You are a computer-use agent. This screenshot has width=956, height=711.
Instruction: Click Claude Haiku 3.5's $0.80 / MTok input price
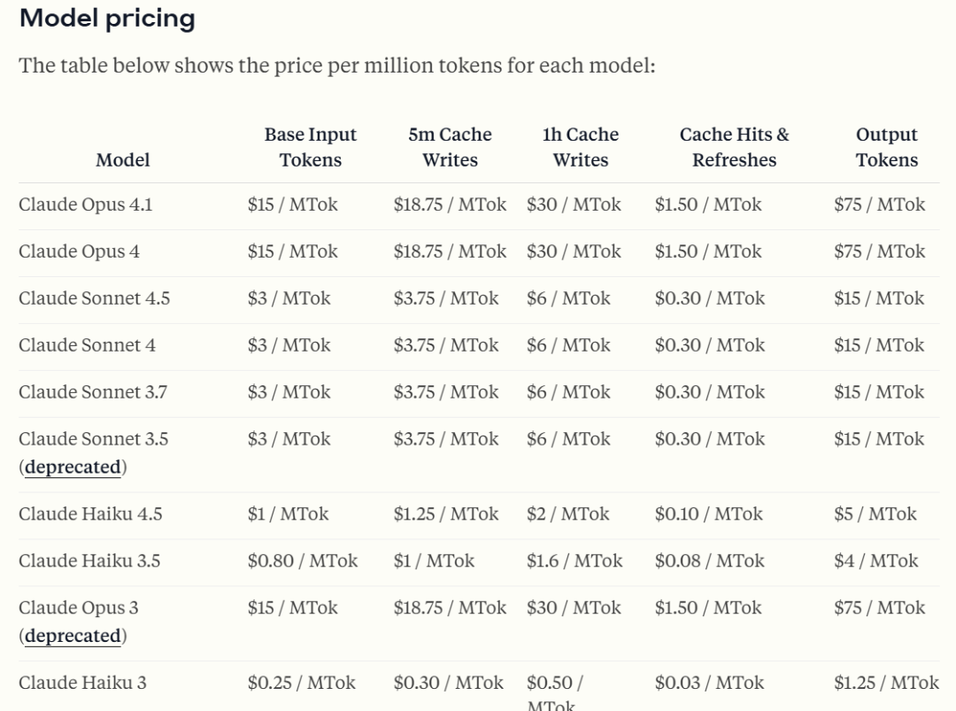303,561
